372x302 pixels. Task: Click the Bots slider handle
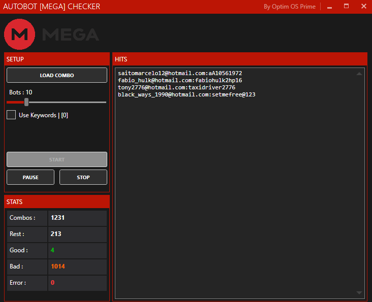[x=26, y=102]
